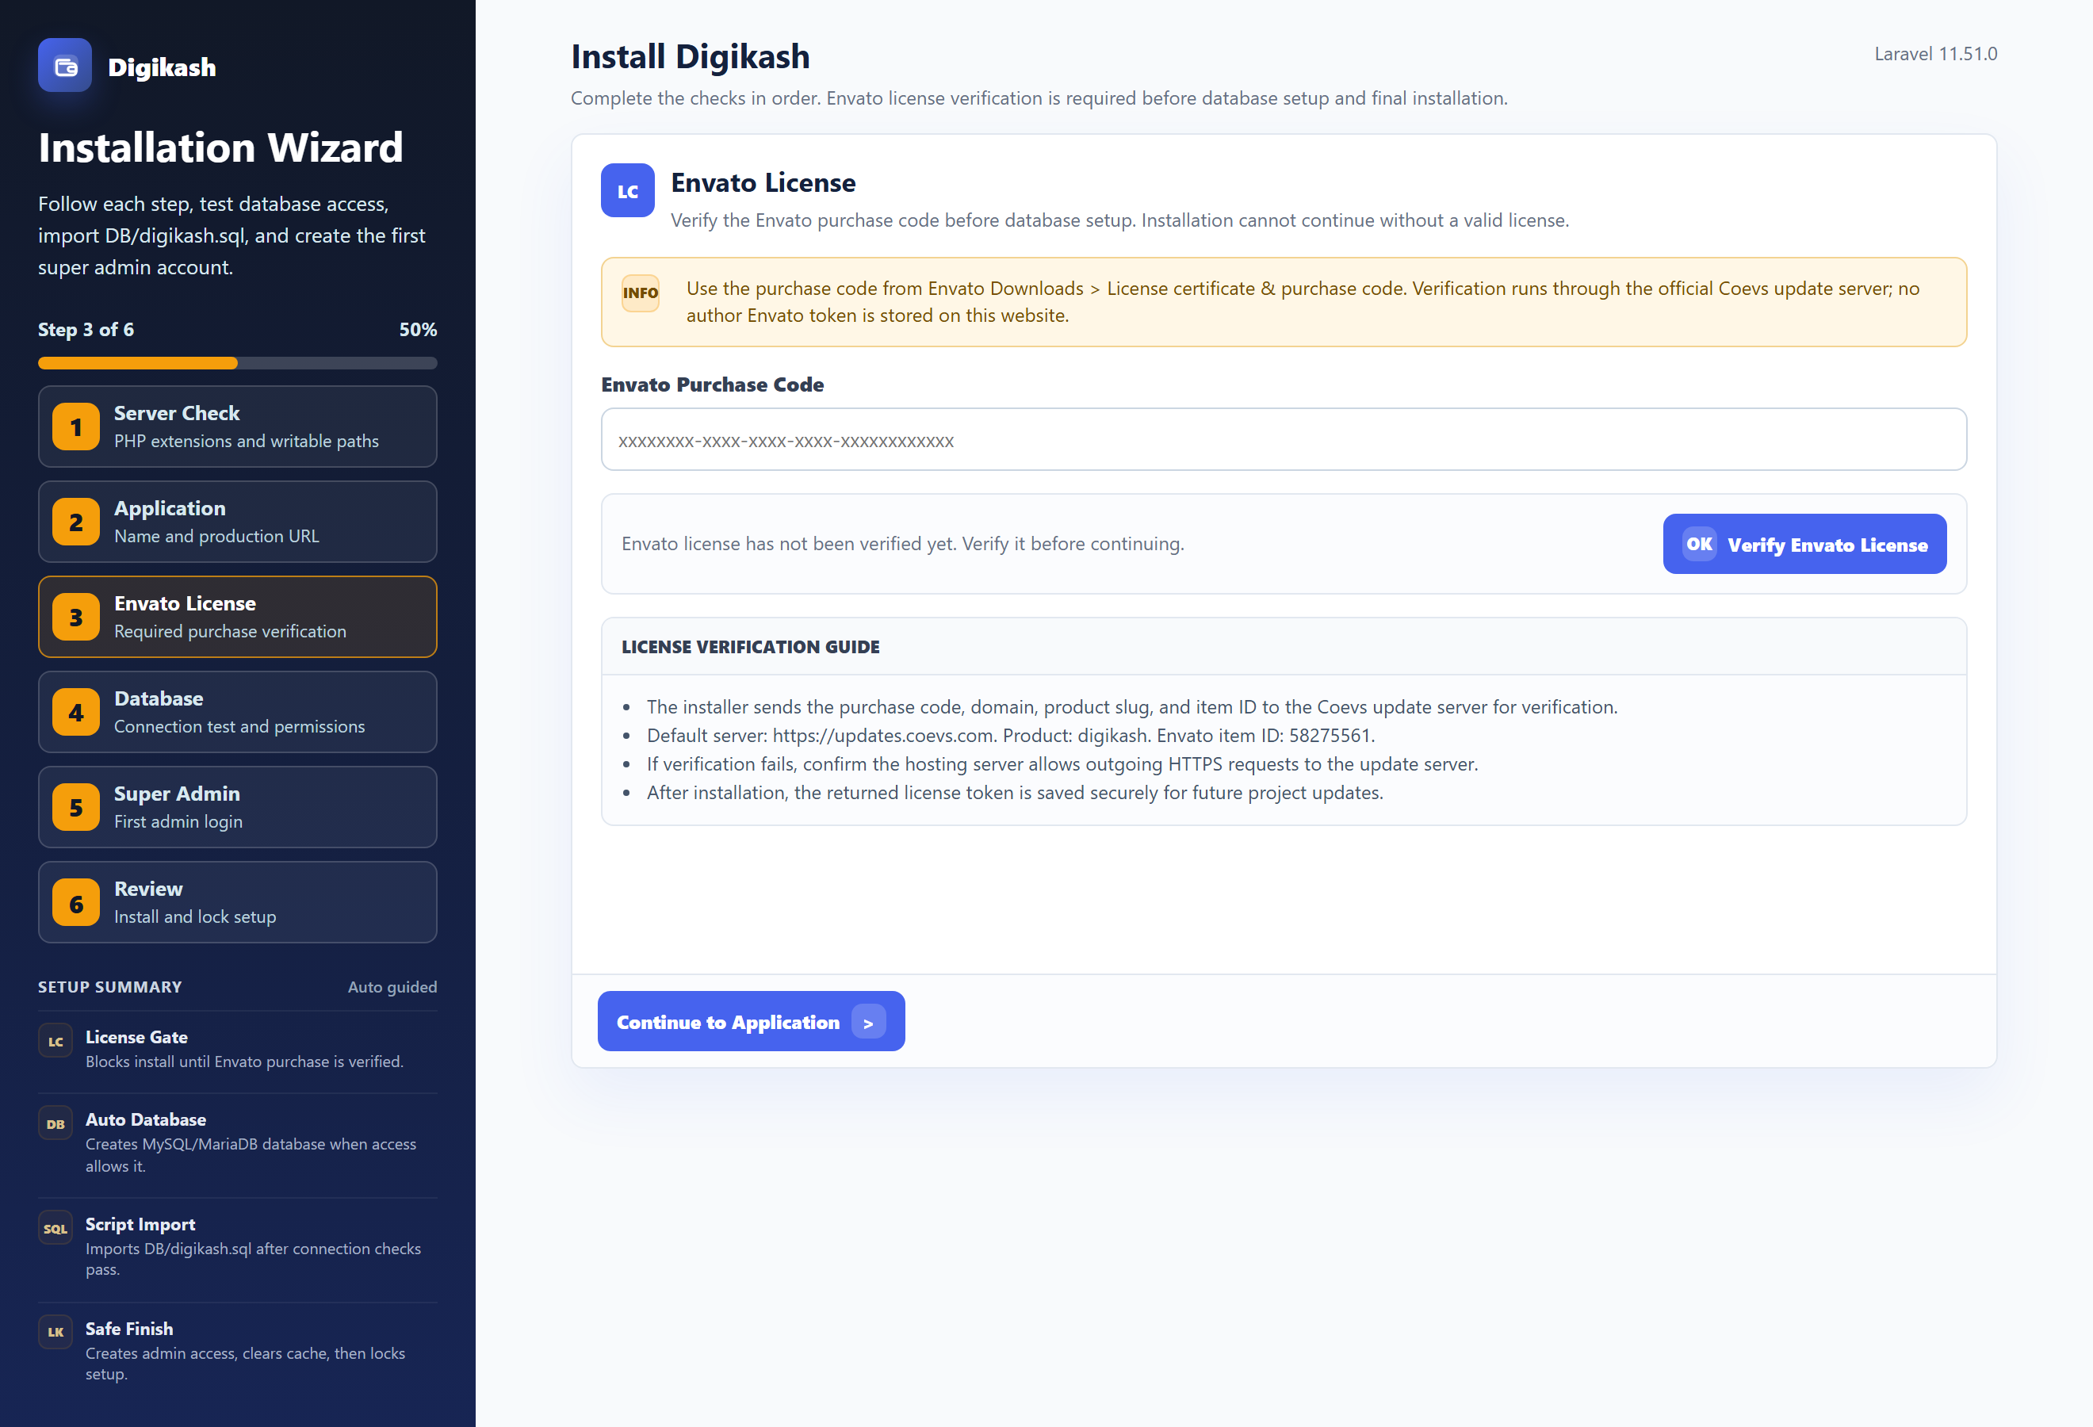
Task: Click the Setup Summary heading
Action: [110, 988]
